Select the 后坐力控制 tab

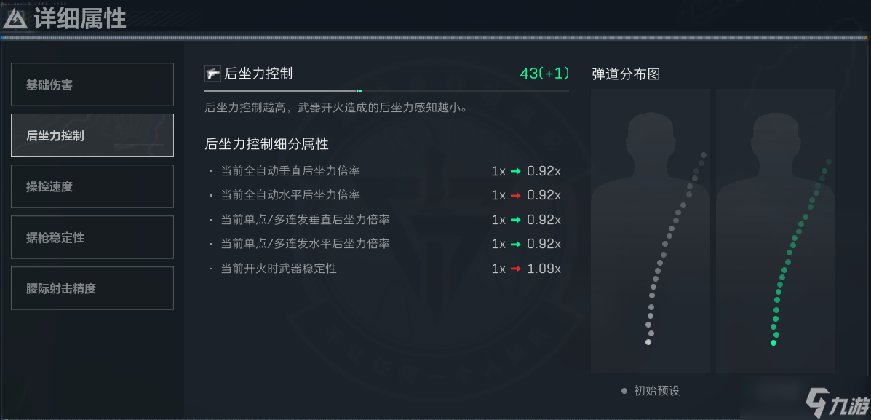[92, 135]
